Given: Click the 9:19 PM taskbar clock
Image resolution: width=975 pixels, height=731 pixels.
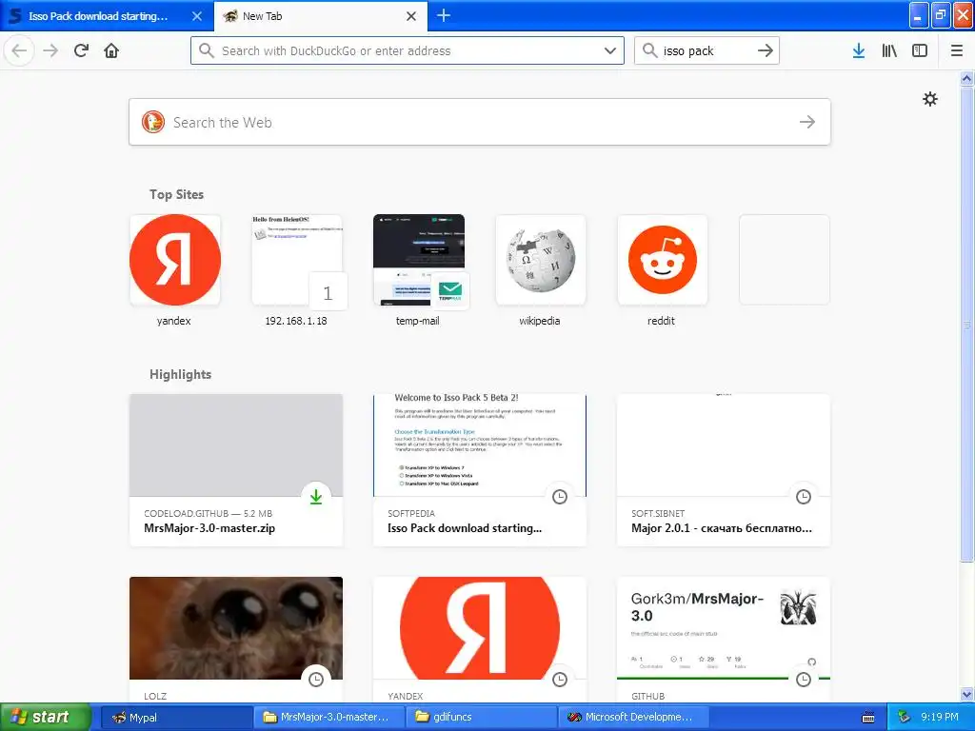Looking at the screenshot, I should (x=940, y=717).
